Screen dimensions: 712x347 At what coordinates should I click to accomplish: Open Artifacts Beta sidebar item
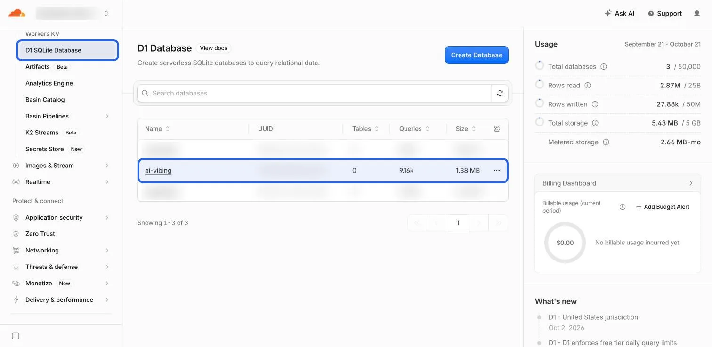point(47,67)
